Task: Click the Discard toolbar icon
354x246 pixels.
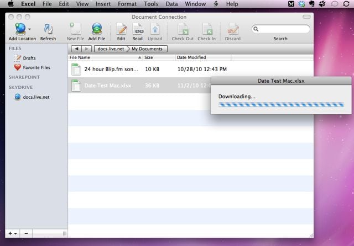Action: tap(233, 29)
